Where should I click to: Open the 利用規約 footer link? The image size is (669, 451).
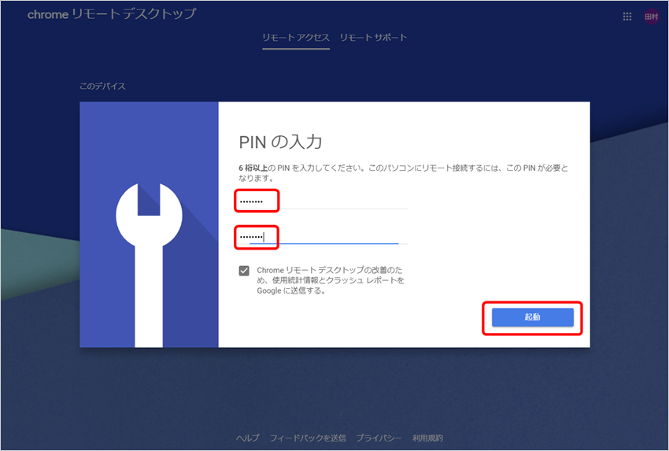pyautogui.click(x=427, y=438)
